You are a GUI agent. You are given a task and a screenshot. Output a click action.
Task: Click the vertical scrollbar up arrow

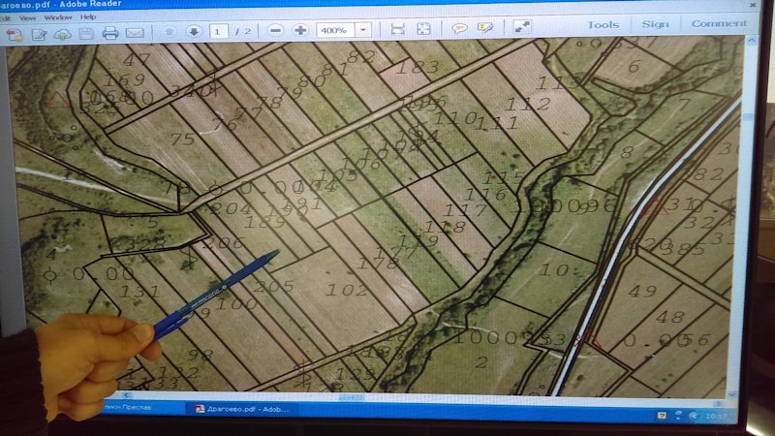pos(752,41)
